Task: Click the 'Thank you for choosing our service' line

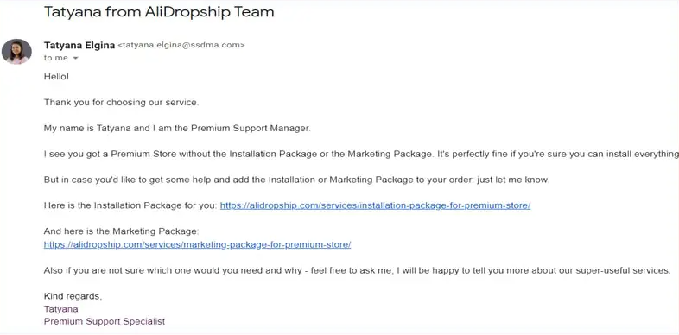Action: pyautogui.click(x=121, y=103)
